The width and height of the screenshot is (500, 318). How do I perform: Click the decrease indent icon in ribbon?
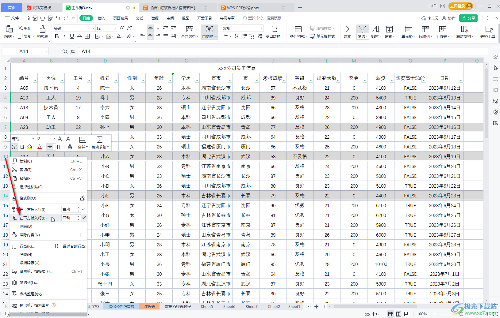[166, 28]
